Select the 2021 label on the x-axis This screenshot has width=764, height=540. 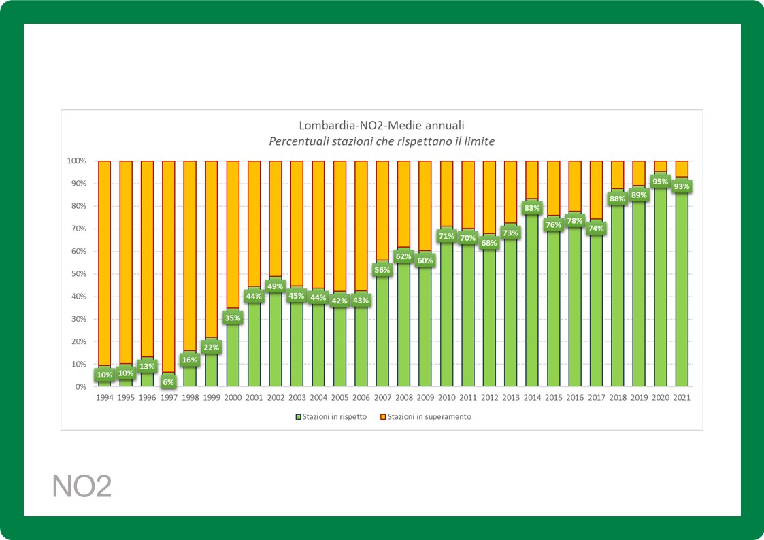click(682, 398)
